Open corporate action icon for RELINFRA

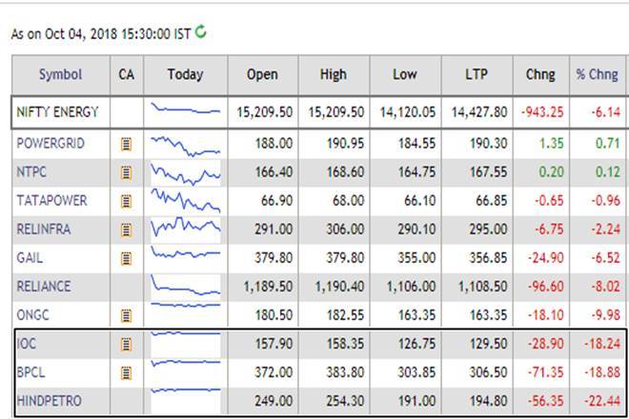click(x=126, y=230)
